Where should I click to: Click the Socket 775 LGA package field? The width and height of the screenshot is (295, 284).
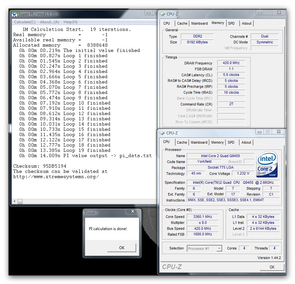pyautogui.click(x=220, y=167)
